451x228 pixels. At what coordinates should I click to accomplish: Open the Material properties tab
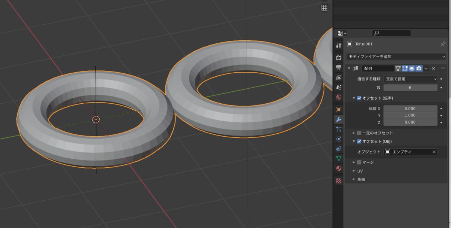[x=339, y=168]
